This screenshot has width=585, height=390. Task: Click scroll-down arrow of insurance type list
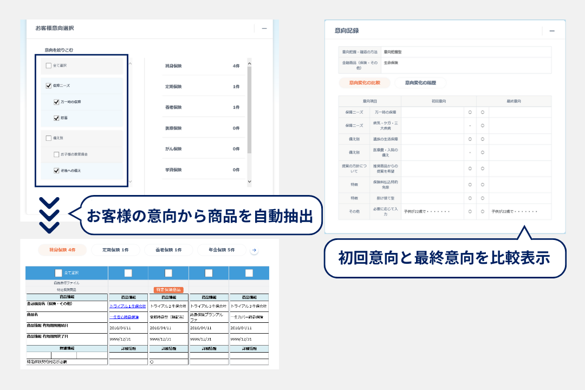pyautogui.click(x=249, y=182)
